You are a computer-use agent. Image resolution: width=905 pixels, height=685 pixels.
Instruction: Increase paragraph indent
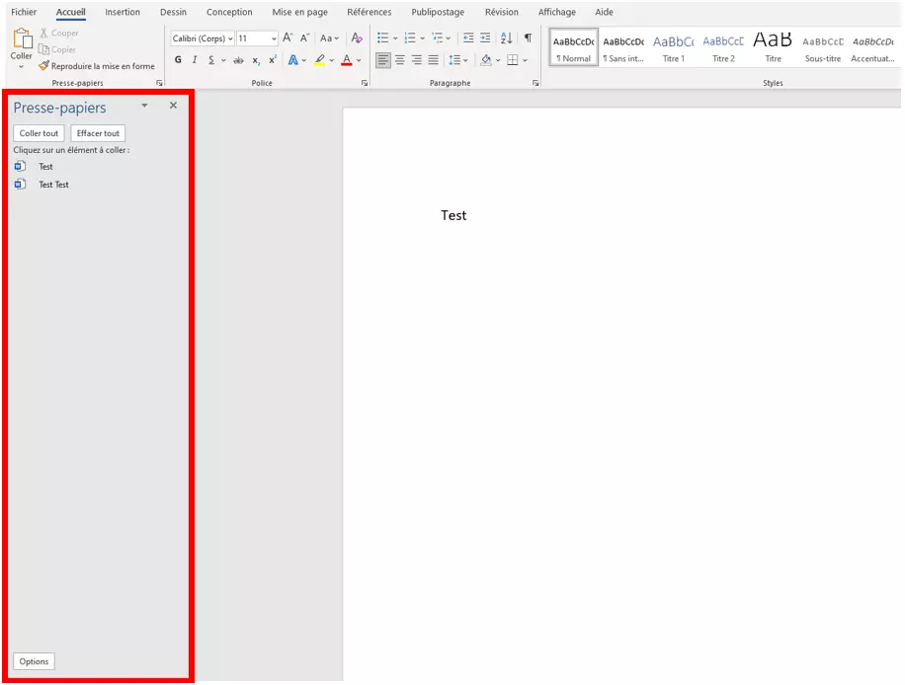pyautogui.click(x=485, y=38)
